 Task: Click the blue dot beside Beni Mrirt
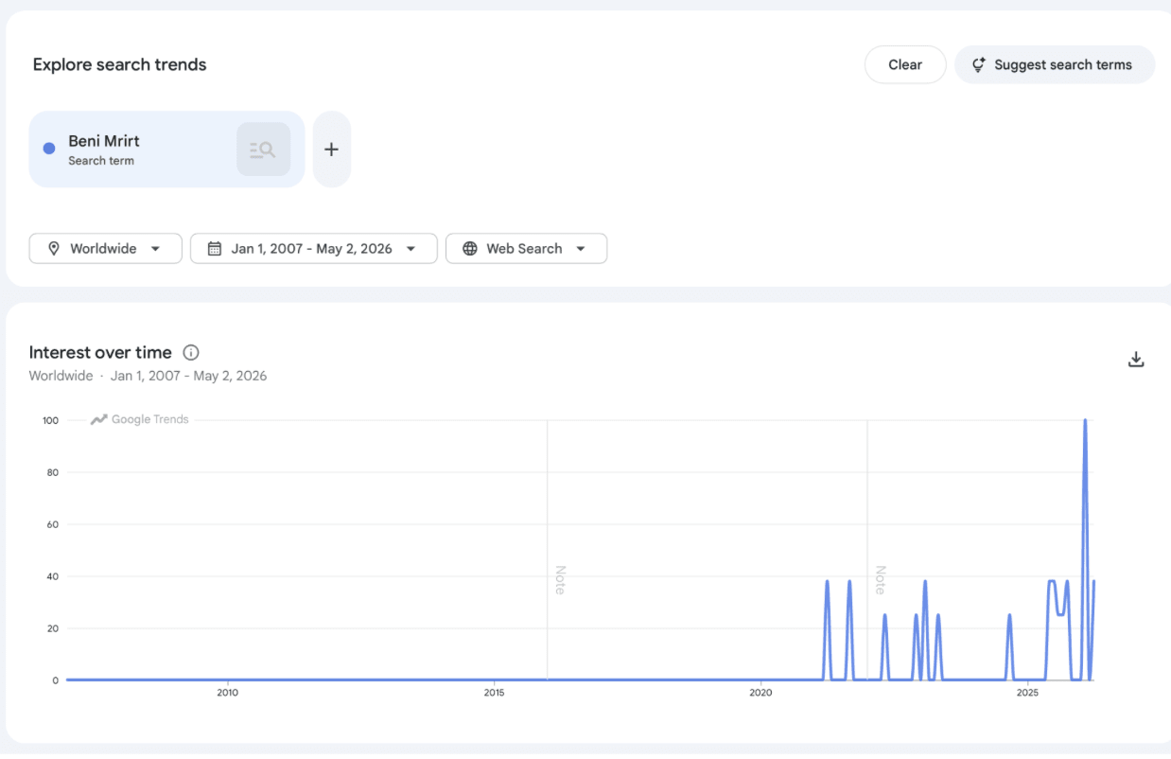pos(49,149)
